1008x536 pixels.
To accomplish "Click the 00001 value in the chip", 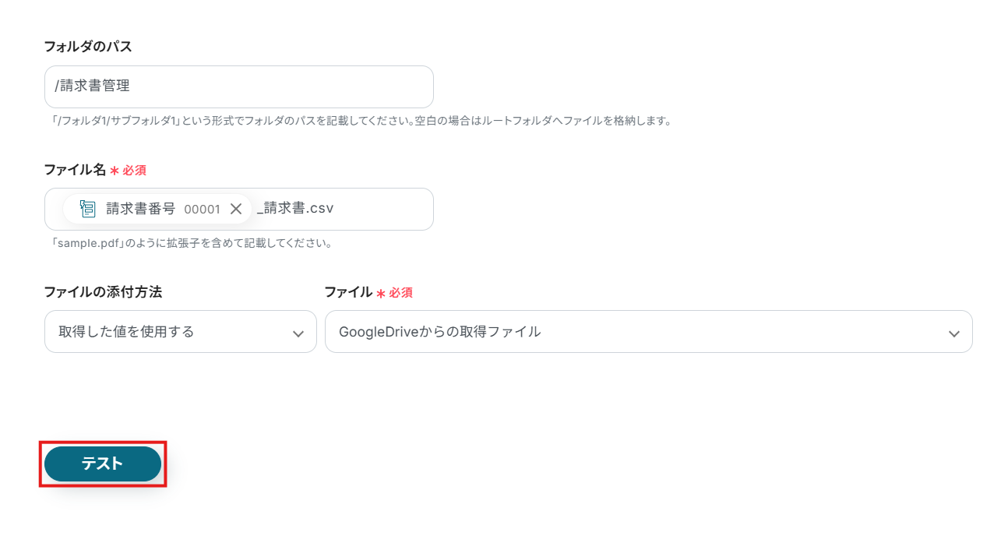I will pos(202,209).
